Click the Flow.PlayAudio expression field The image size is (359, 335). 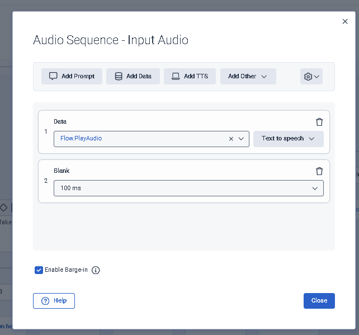[140, 139]
